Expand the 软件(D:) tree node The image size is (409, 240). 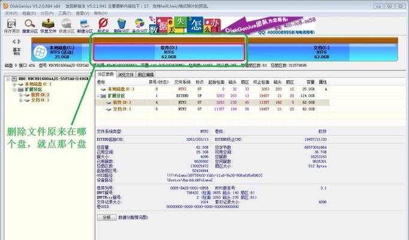point(21,95)
